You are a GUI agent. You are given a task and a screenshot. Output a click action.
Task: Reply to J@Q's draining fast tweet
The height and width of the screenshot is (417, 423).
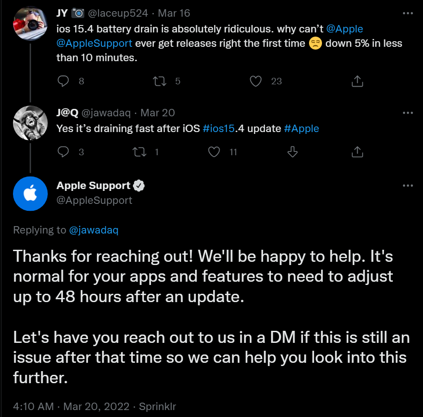point(63,152)
